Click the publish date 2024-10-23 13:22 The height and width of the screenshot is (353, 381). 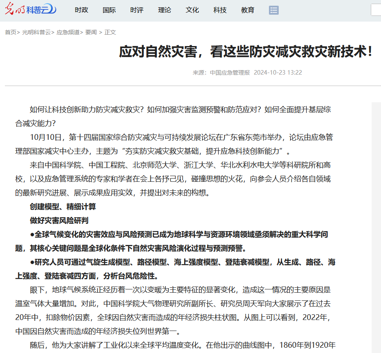pos(278,73)
